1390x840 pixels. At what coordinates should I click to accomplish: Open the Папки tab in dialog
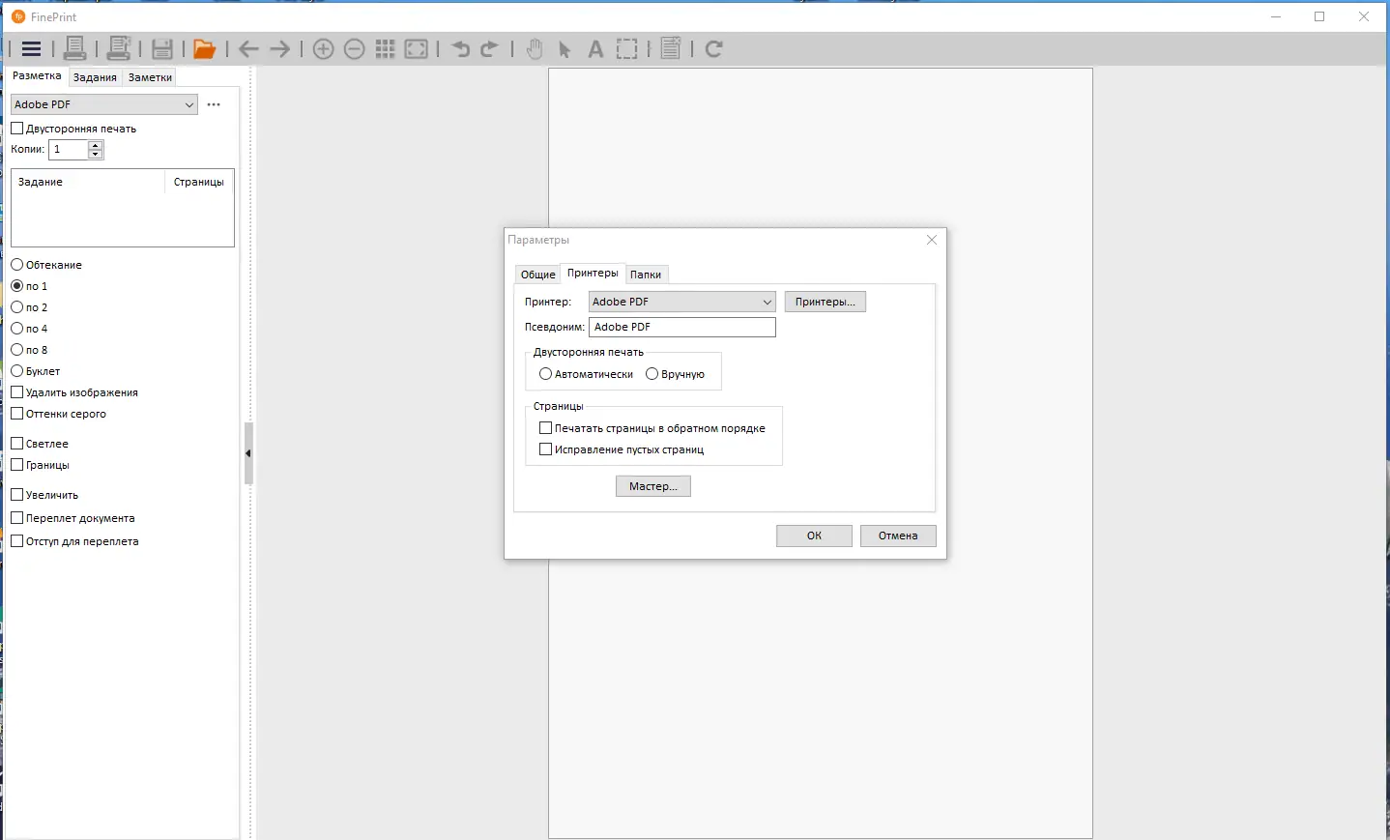[x=646, y=275]
